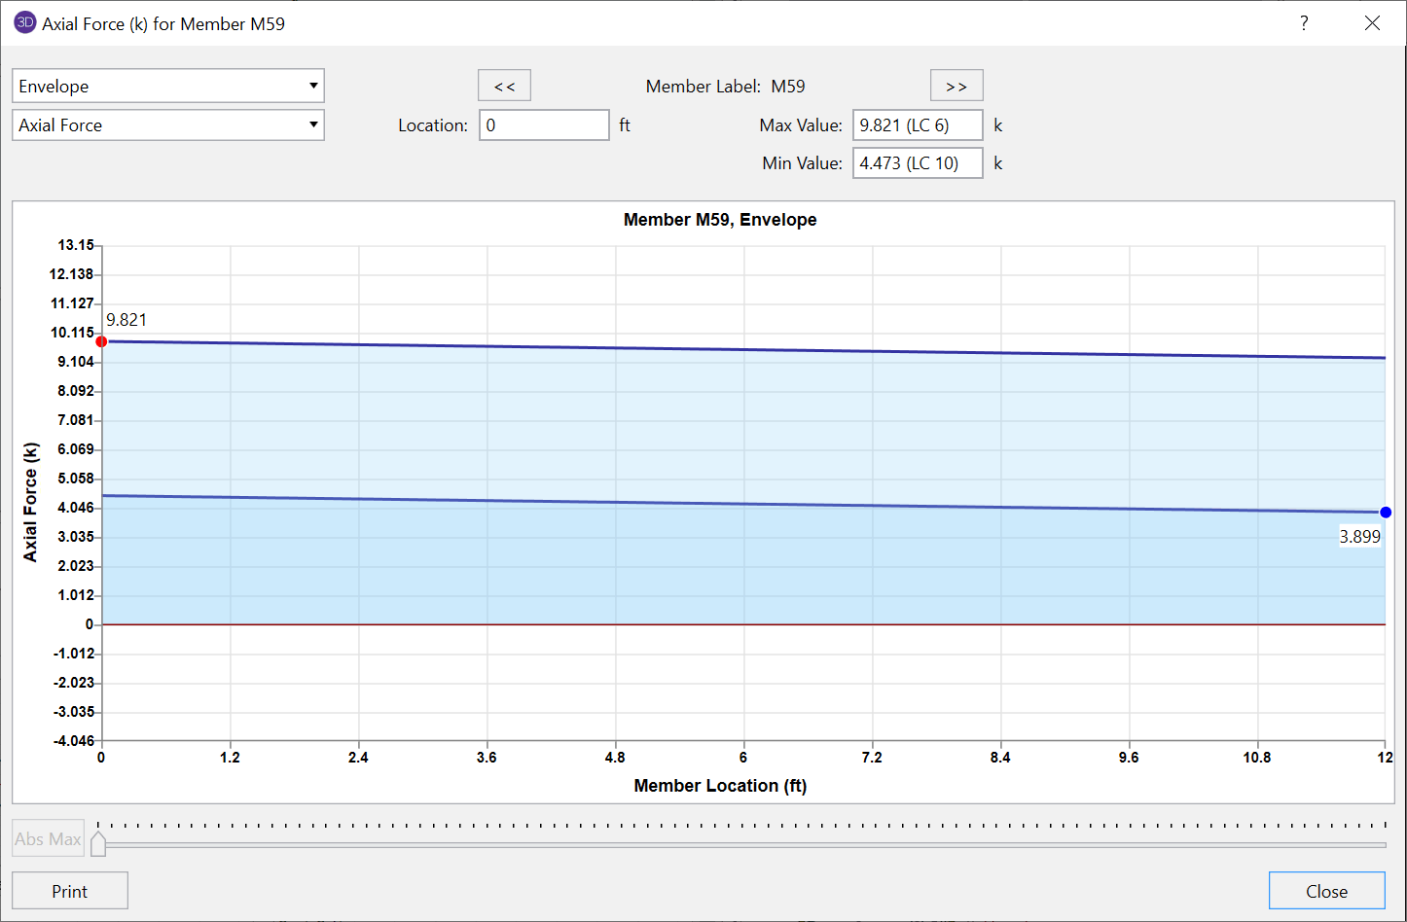
Task: Expand the Axial Force diagram type dropdown
Action: click(x=167, y=124)
